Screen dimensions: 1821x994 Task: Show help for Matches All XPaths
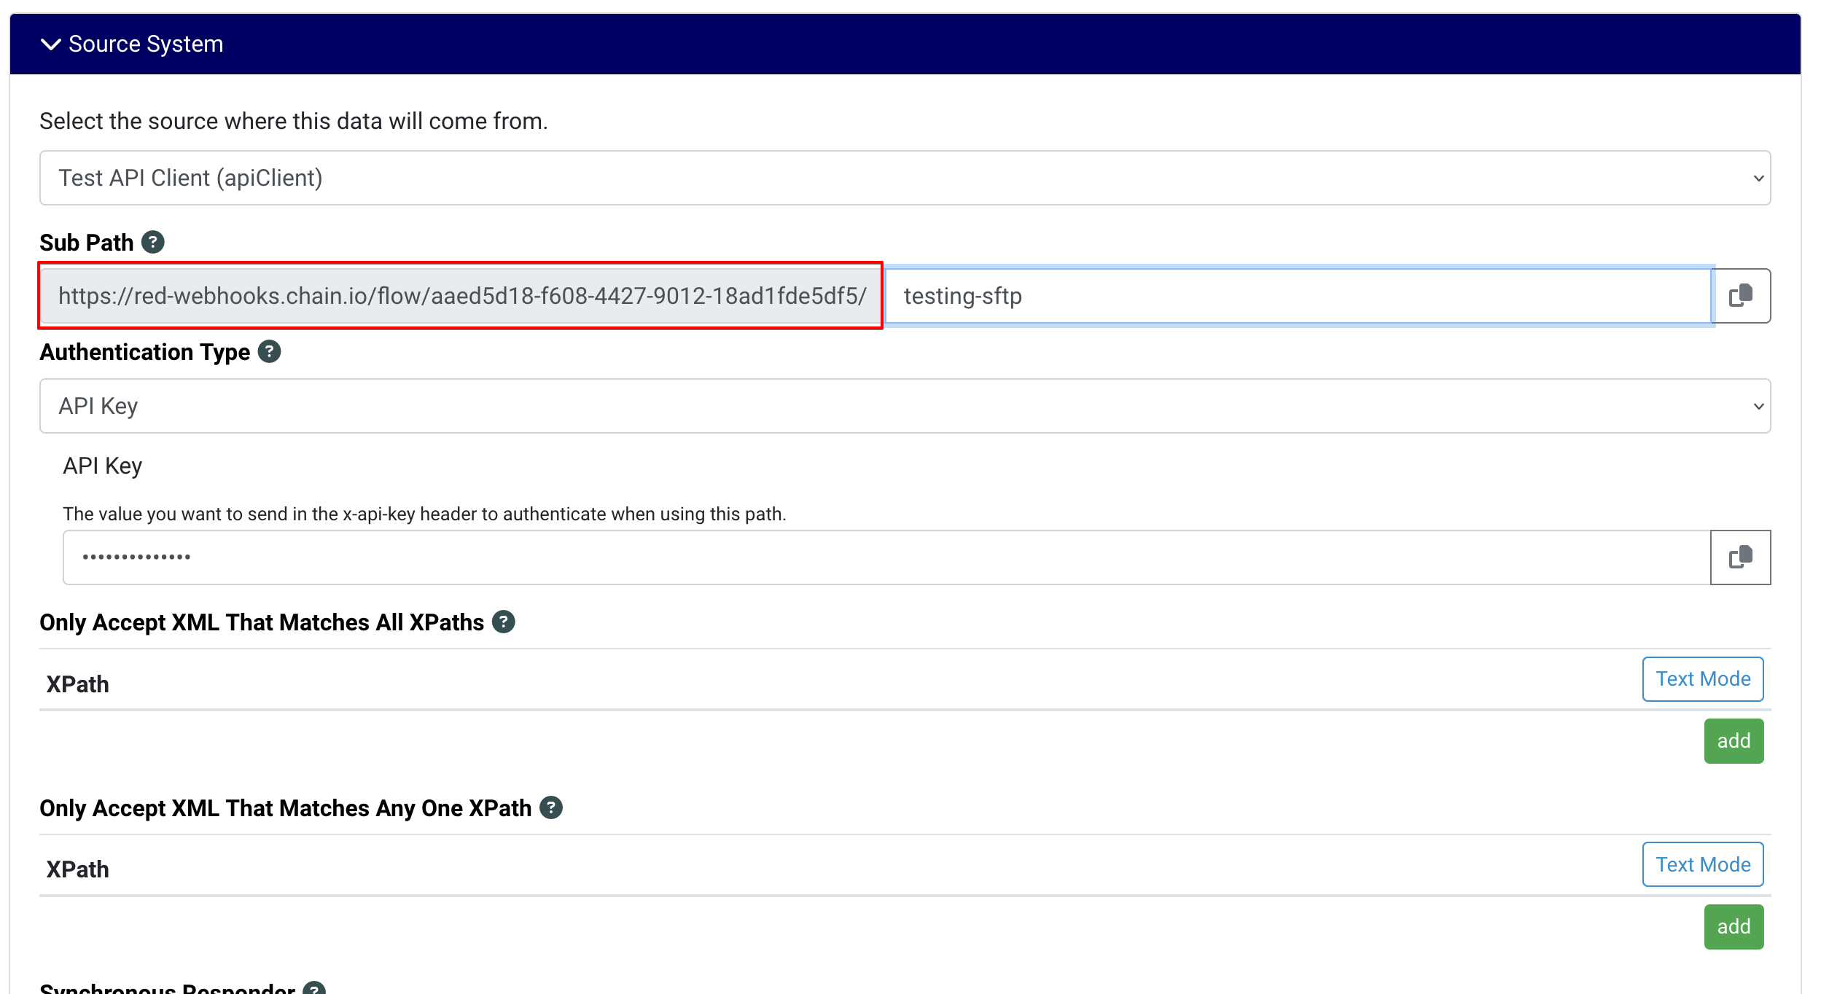point(503,622)
